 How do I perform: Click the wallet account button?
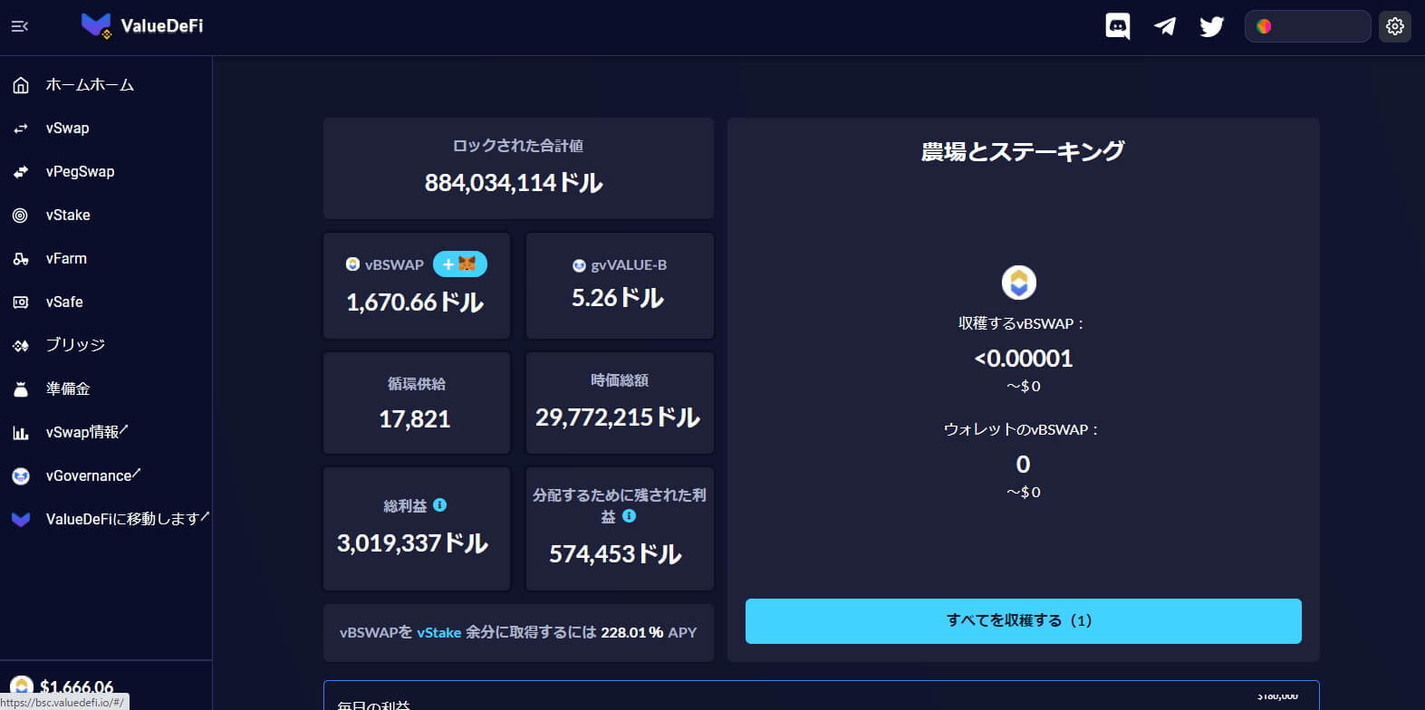(1307, 26)
